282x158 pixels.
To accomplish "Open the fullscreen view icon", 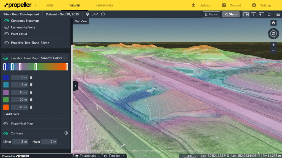I will (x=269, y=14).
